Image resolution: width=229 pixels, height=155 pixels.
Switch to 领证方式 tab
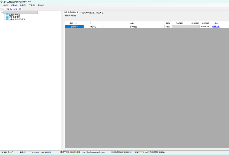100,12
